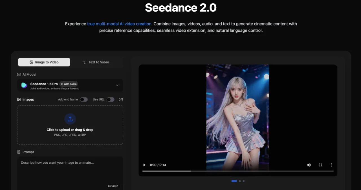
Task: Open the Seedance 1.5 Pro model dropdown
Action: [x=117, y=85]
